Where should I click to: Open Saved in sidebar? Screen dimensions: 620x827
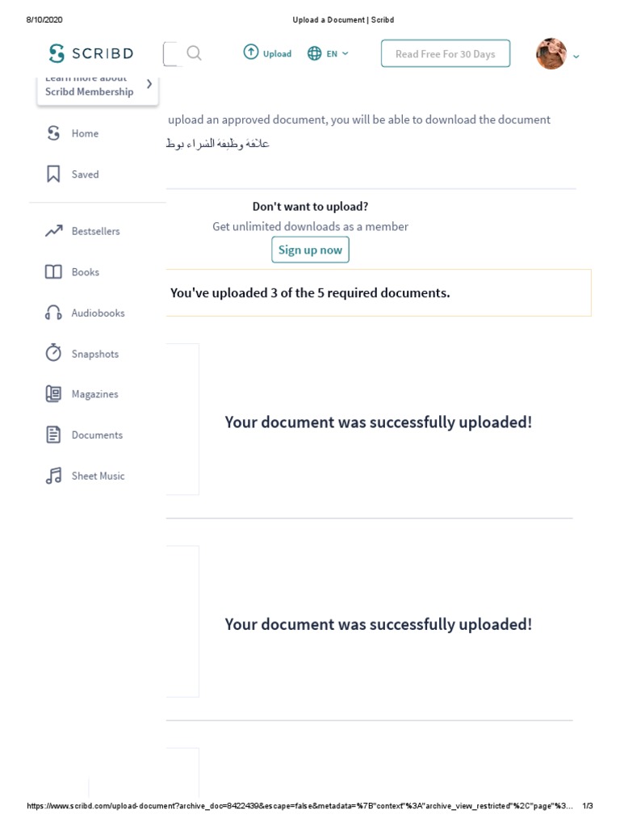[85, 174]
